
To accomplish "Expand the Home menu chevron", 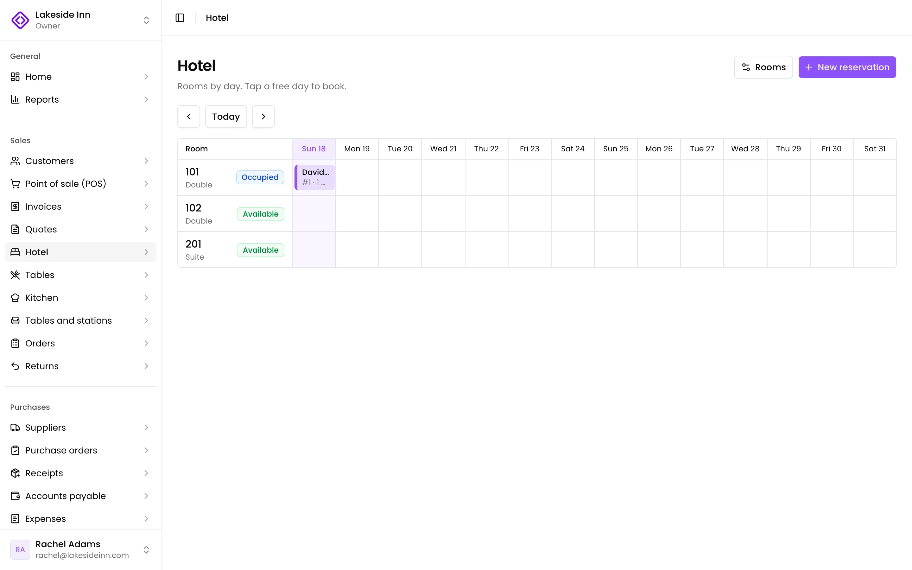I will pyautogui.click(x=146, y=77).
